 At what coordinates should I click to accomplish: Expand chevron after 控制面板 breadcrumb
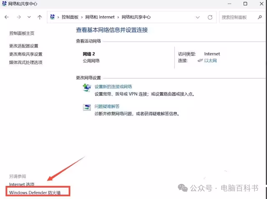pyautogui.click(x=82, y=17)
